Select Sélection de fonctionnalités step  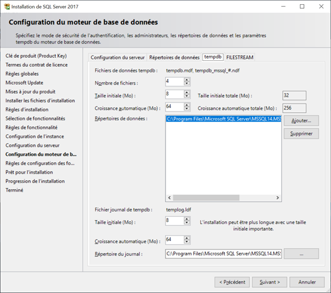pyautogui.click(x=35, y=119)
